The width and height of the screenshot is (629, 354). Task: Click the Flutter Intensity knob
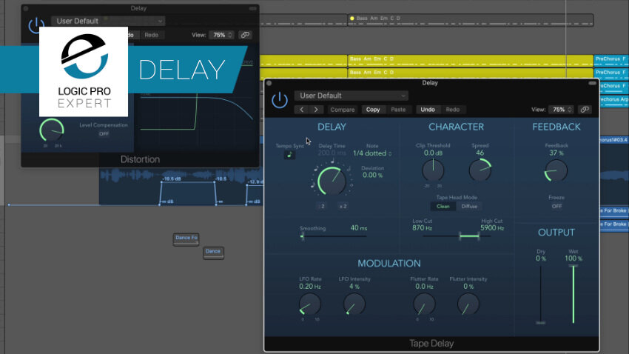click(x=468, y=304)
